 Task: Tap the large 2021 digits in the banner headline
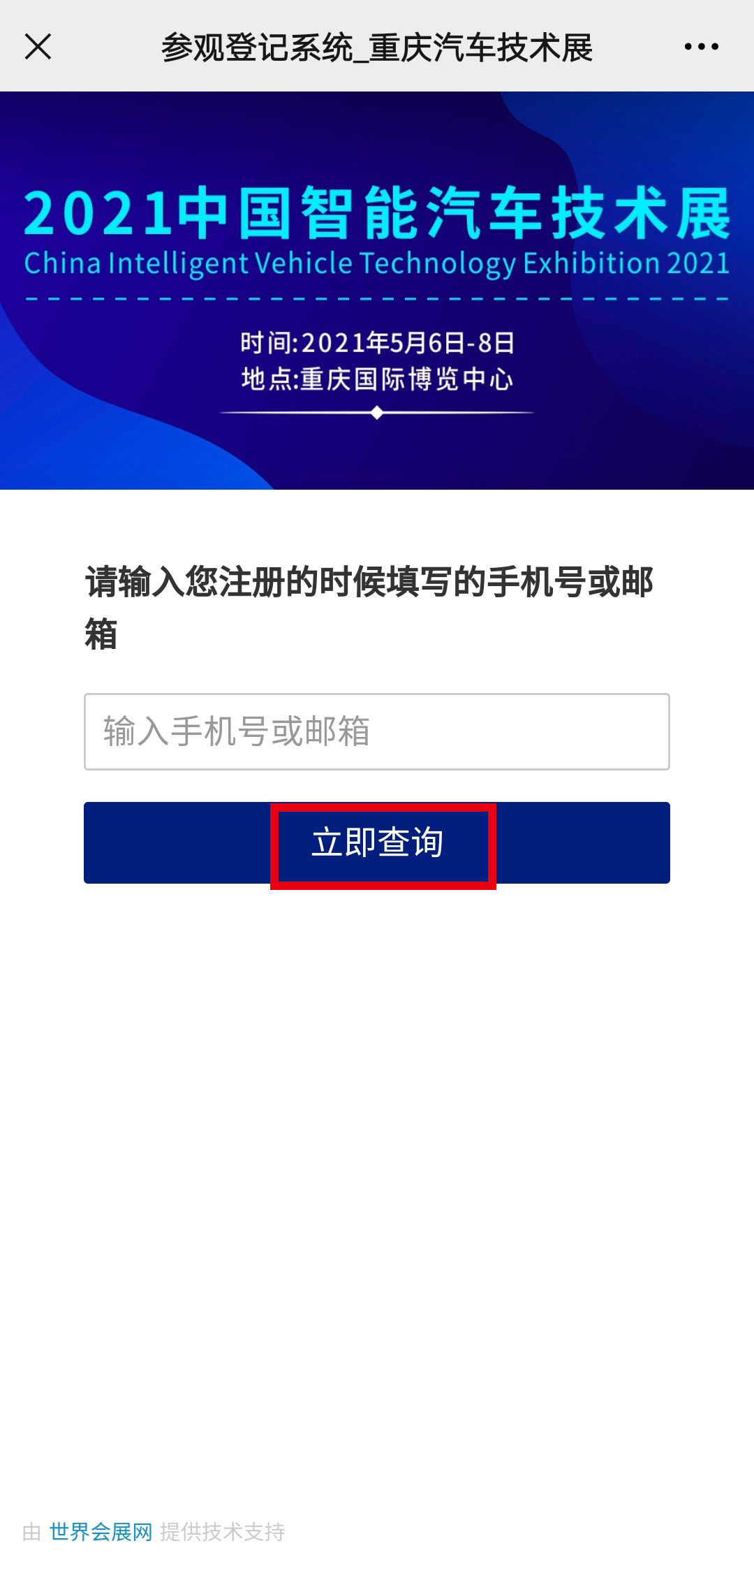click(x=98, y=213)
